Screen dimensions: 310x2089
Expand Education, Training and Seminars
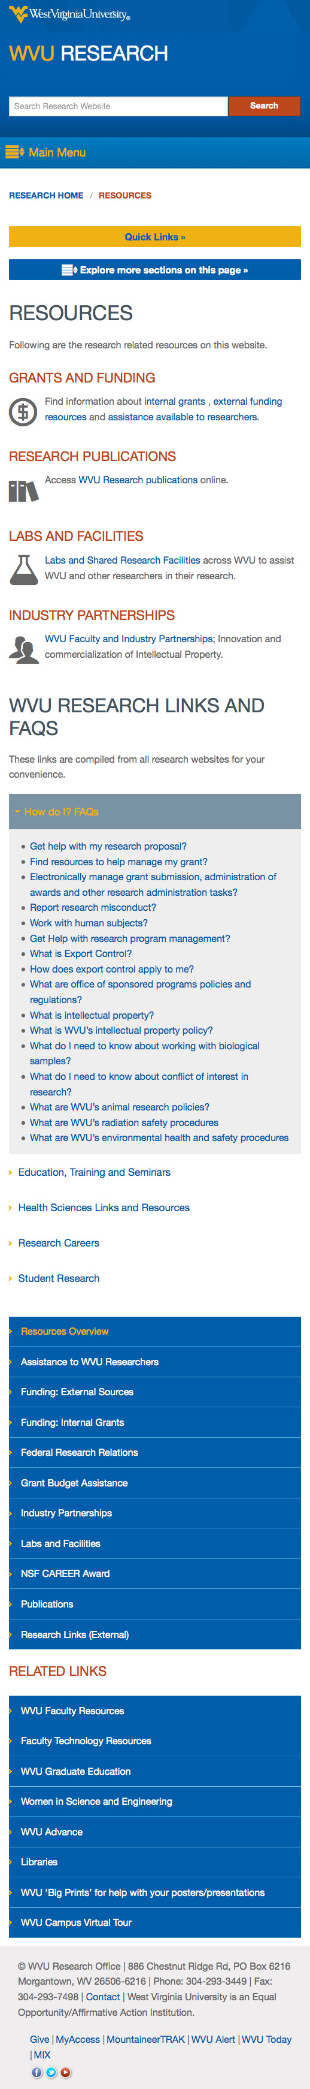[x=94, y=1172]
